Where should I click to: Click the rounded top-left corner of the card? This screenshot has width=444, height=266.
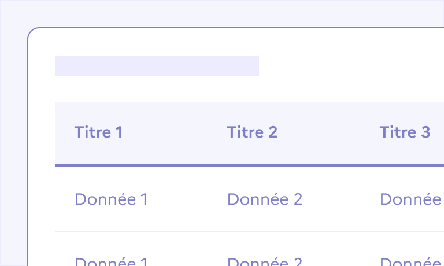(31, 31)
